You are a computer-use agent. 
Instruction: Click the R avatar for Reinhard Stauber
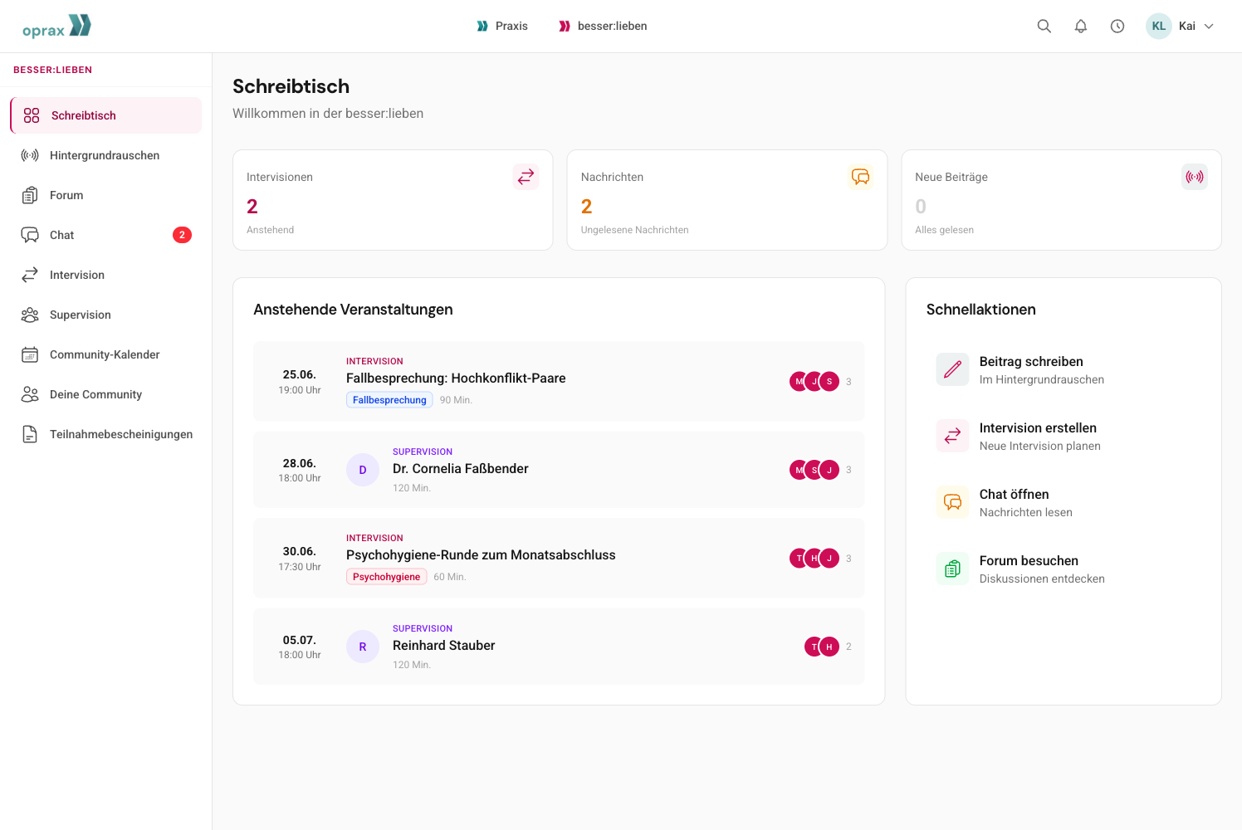point(363,647)
